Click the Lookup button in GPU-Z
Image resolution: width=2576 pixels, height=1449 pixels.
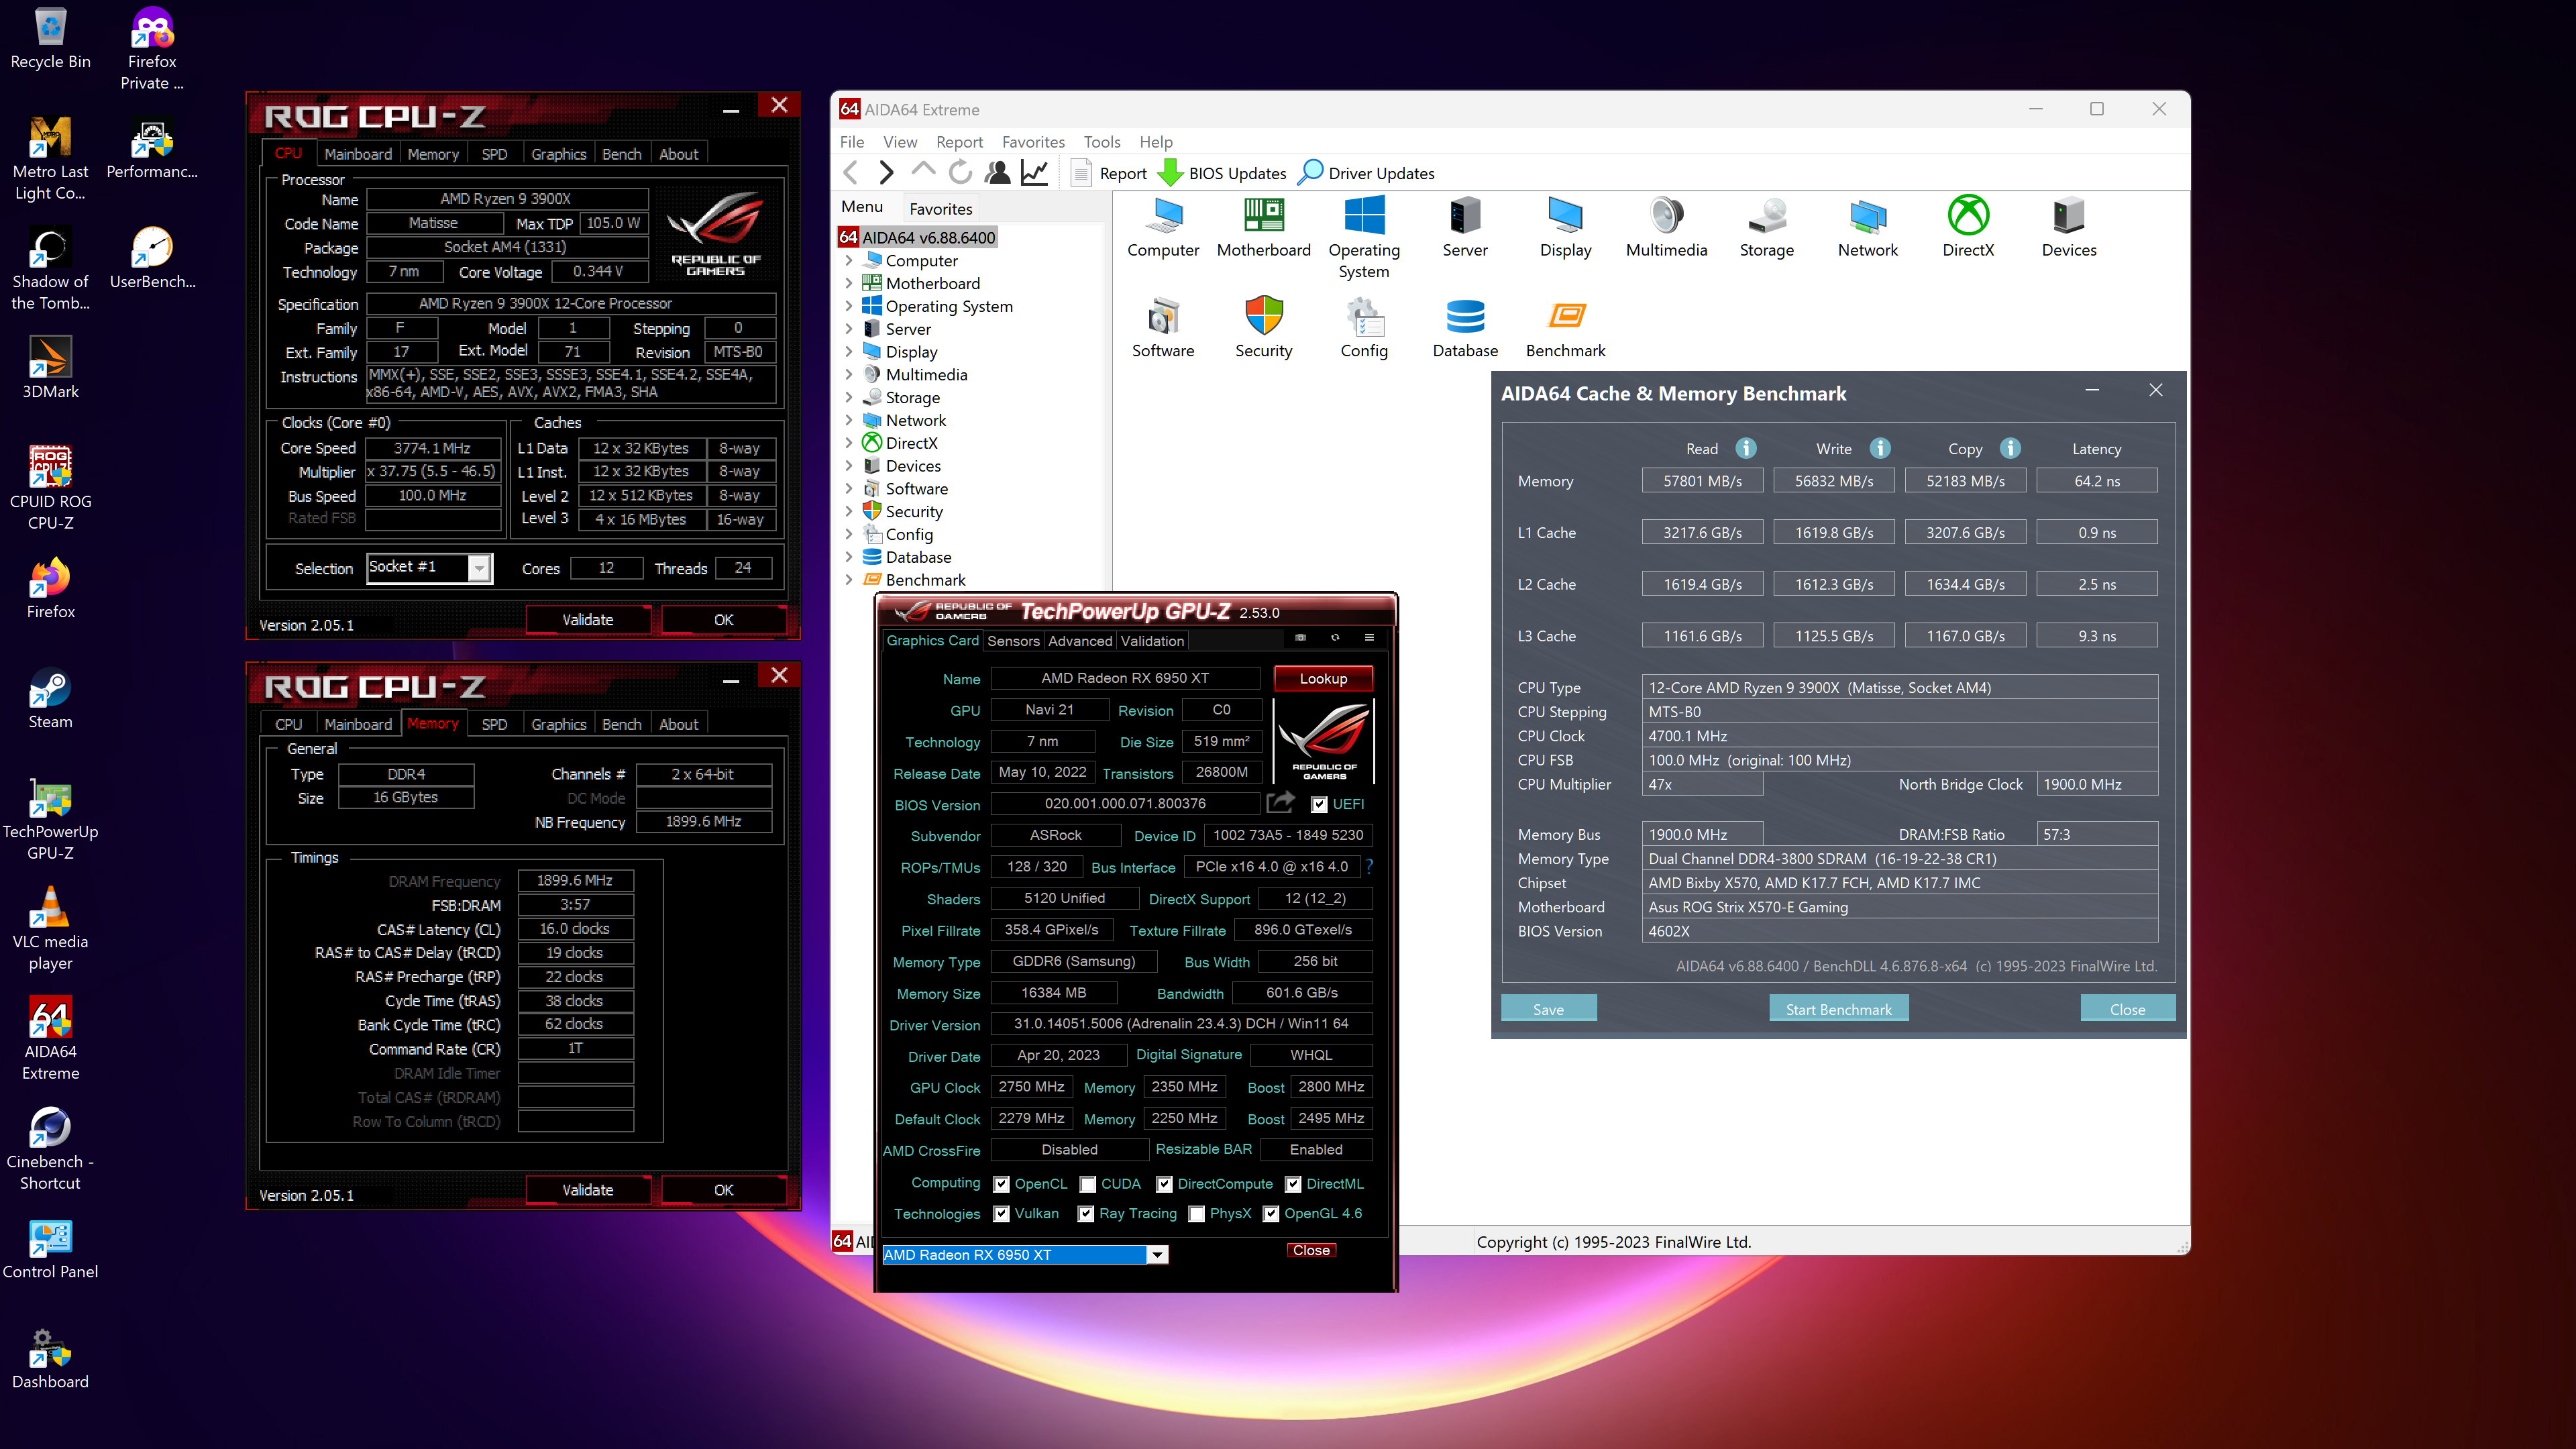1323,678
